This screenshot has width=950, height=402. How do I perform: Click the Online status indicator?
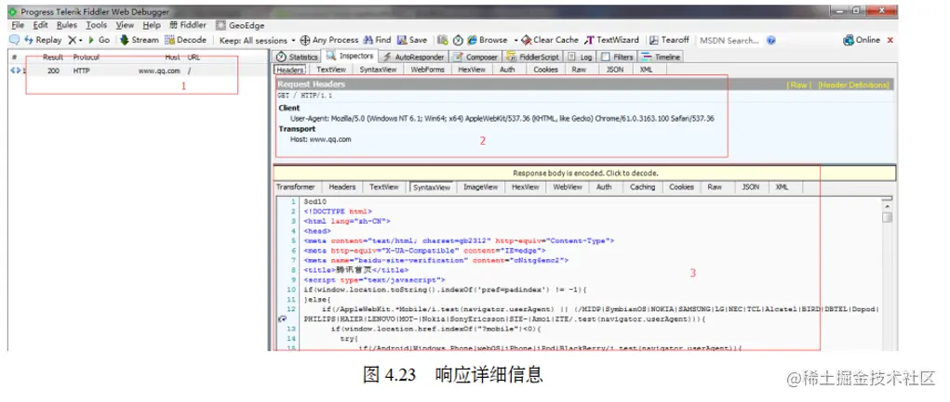pos(862,40)
